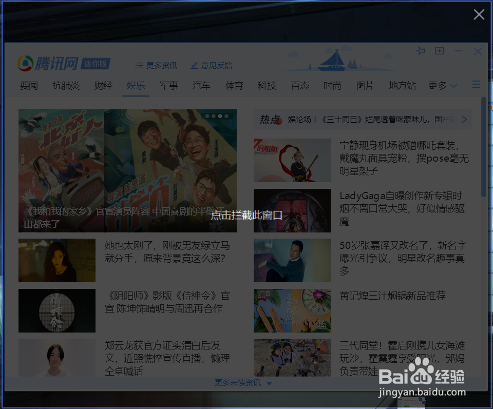Switch to the 时尚 tab
This screenshot has width=493, height=409.
(x=332, y=86)
